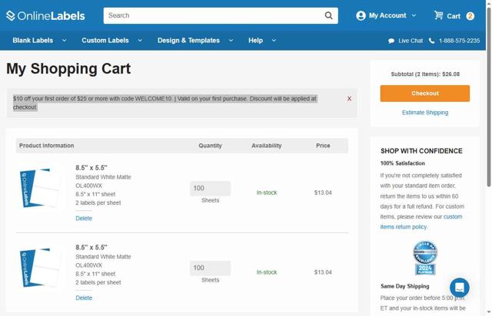This screenshot has width=492, height=316.
Task: Click the Availability column header
Action: [x=267, y=146]
